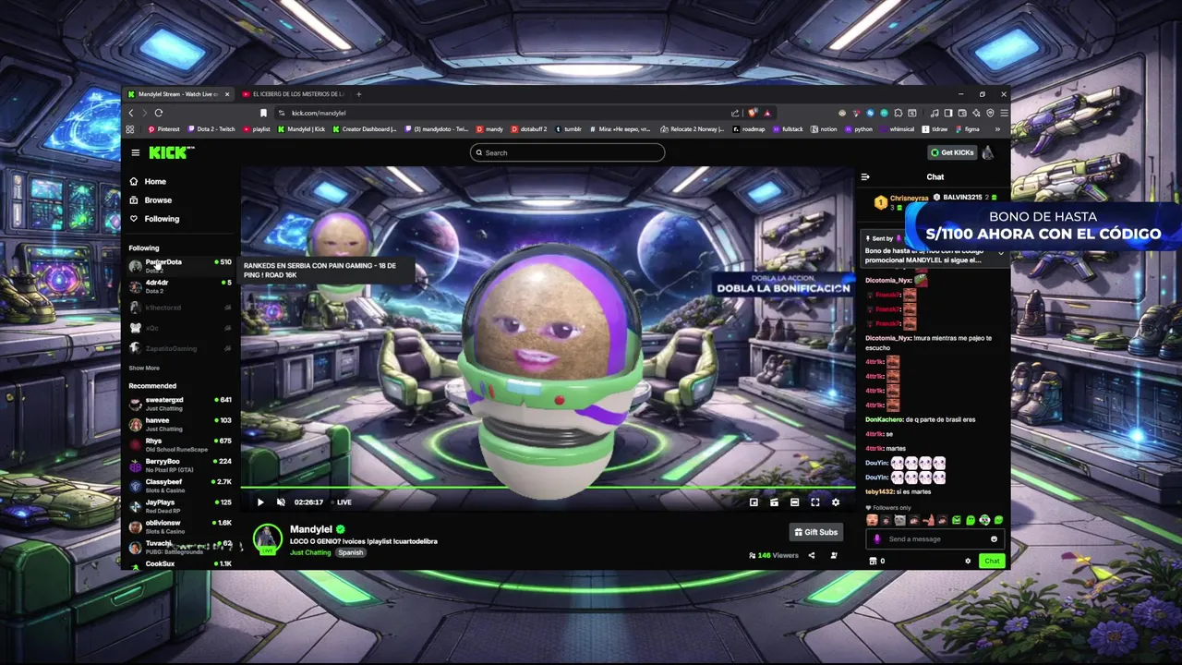Viewport: 1182px width, 665px height.
Task: Open chat settings gear icon
Action: 968,561
